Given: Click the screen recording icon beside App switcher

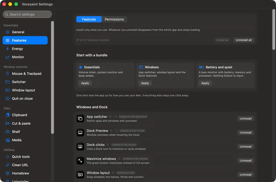Looking at the screenshot, I should coord(115,117).
